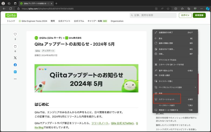211x132 pixels.
Task: Select ページのソース表示 in context menu
Action: (x=175, y=105)
